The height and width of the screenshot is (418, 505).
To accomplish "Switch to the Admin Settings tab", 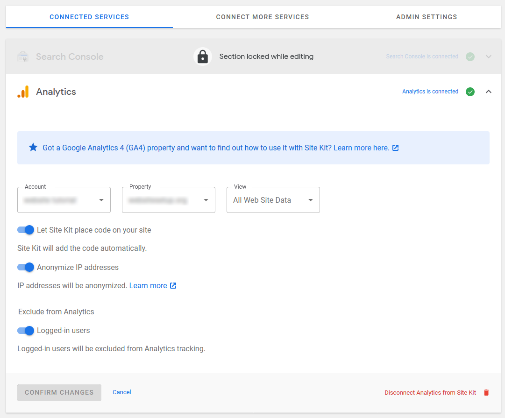I will (x=427, y=17).
